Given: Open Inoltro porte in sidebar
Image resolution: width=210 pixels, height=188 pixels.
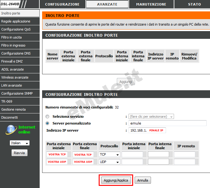Looking at the screenshot, I should 20,13.
